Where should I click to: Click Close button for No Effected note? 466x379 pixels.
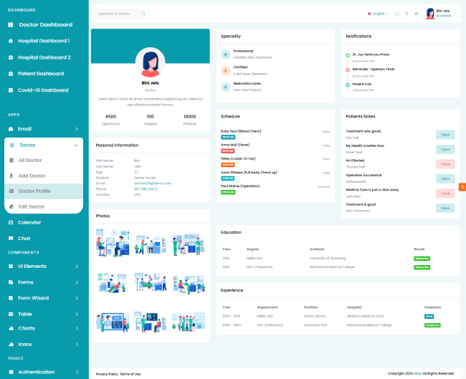tap(444, 164)
